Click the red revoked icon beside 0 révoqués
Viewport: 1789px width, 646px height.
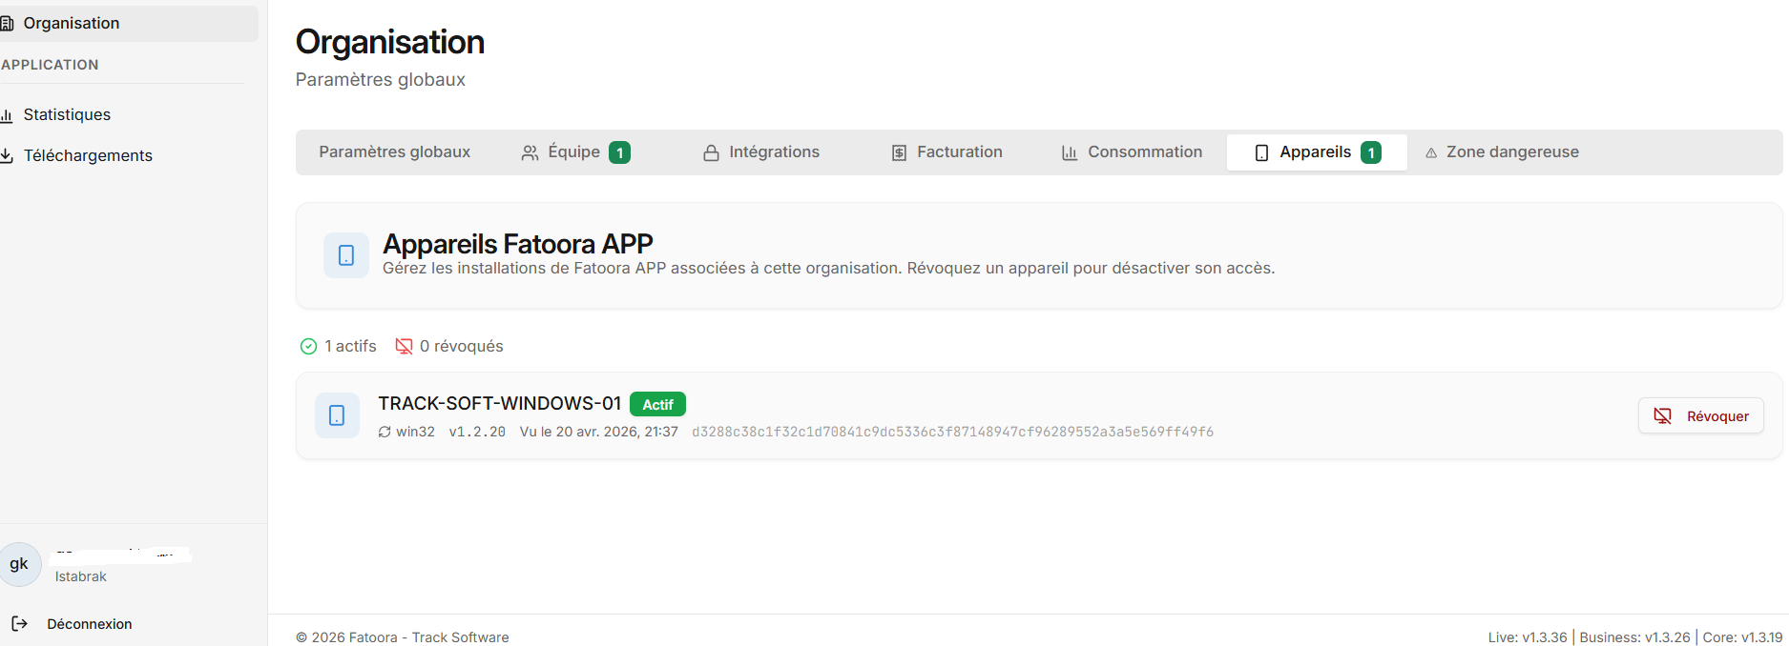[405, 347]
